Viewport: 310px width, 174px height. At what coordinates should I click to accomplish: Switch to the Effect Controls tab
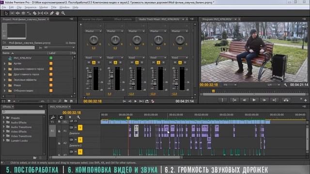click(123, 19)
